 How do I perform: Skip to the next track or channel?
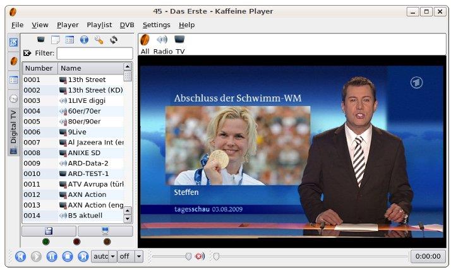click(x=83, y=256)
